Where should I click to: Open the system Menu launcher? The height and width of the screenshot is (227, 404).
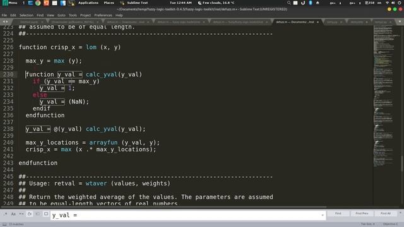pos(10,3)
